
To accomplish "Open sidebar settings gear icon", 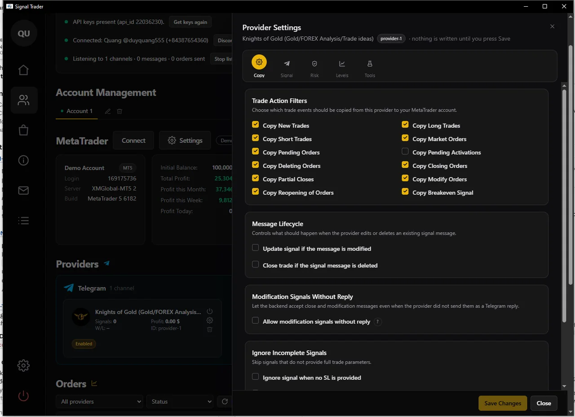I will [23, 365].
